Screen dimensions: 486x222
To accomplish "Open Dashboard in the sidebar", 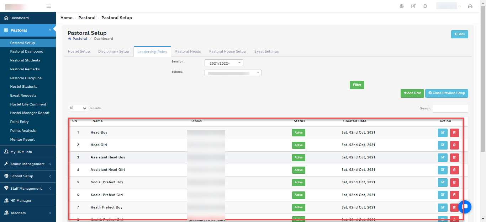I will 28,18.
